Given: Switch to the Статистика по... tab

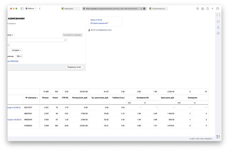Looking at the screenshot, I should [x=158, y=9].
